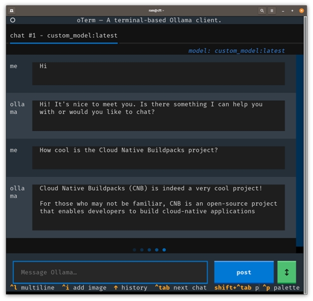Click the green expand multiline arrow button
Screen dimensions: 313x301
pos(287,272)
